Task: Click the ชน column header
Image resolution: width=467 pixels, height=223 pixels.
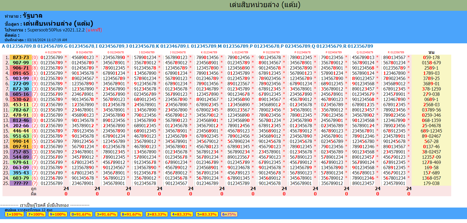Action: point(431,52)
